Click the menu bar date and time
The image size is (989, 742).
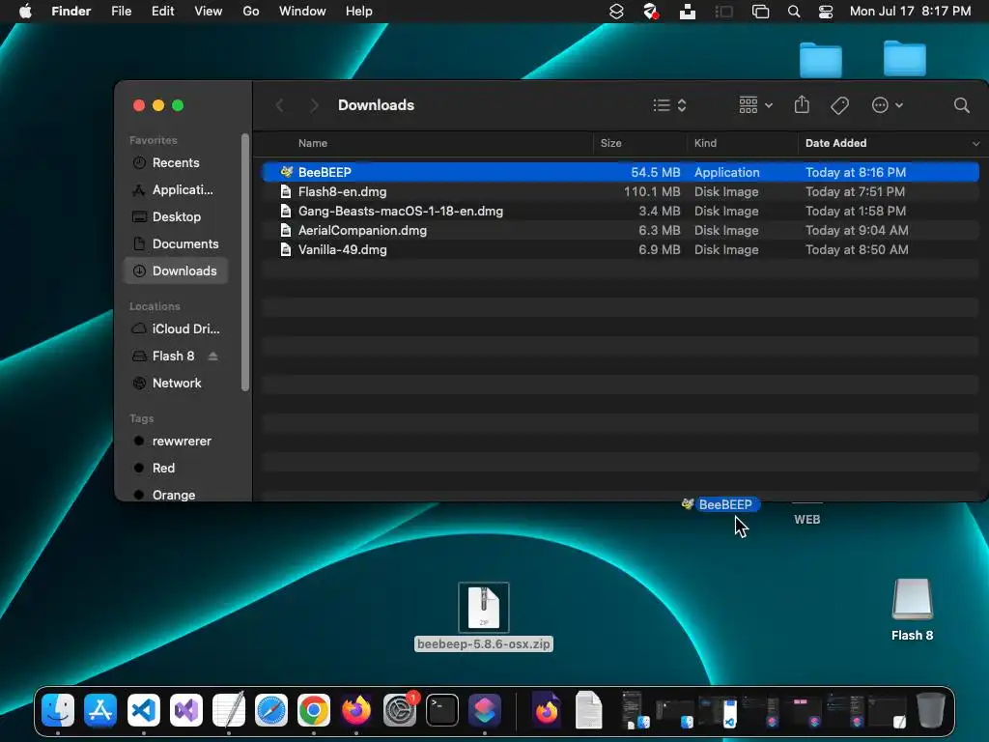tap(910, 12)
